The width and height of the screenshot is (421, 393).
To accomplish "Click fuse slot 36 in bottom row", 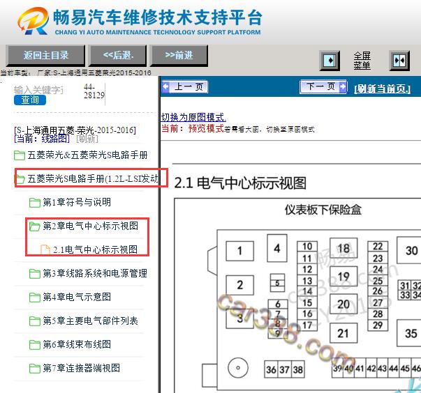I will click(271, 370).
